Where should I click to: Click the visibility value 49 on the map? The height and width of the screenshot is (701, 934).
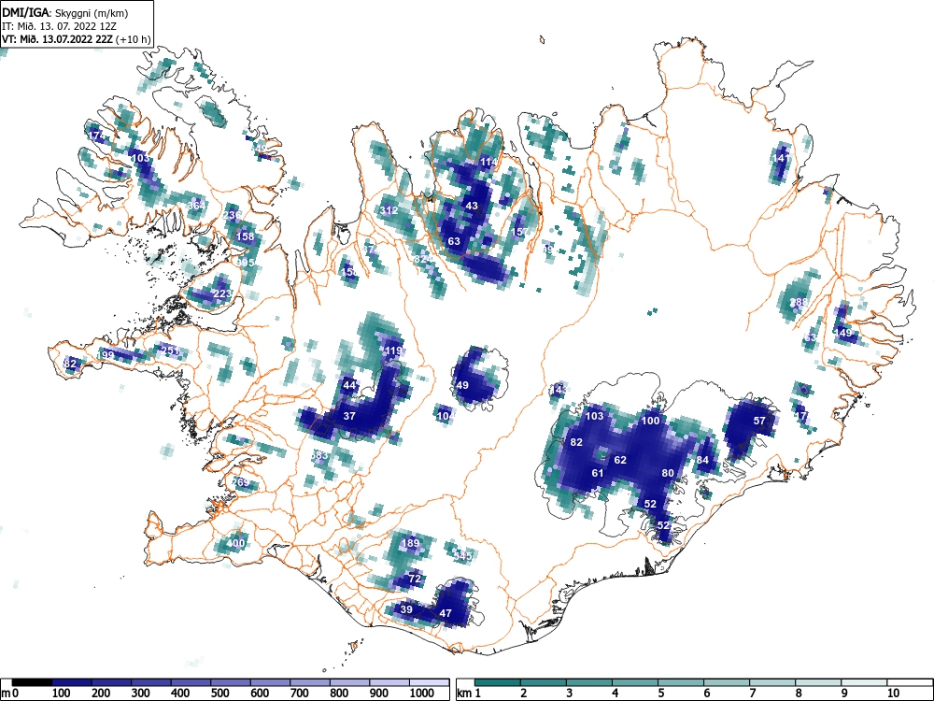pyautogui.click(x=462, y=386)
